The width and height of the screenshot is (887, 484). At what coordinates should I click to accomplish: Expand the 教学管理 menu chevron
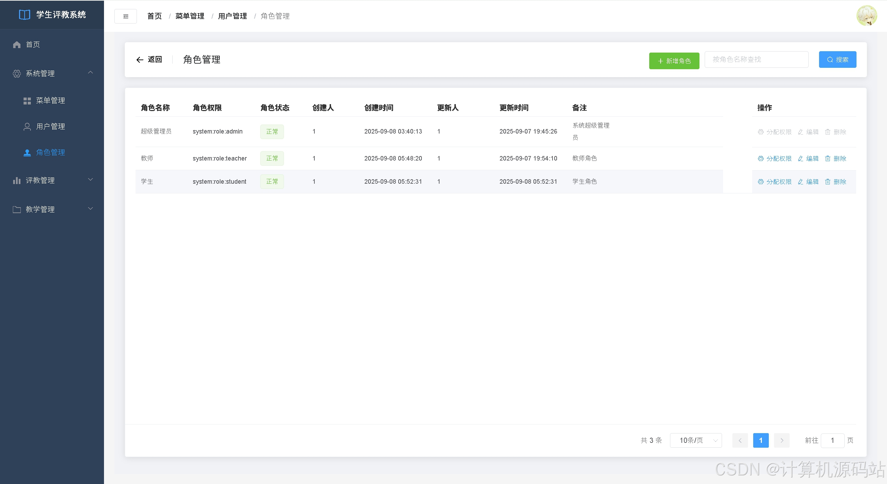coord(90,209)
